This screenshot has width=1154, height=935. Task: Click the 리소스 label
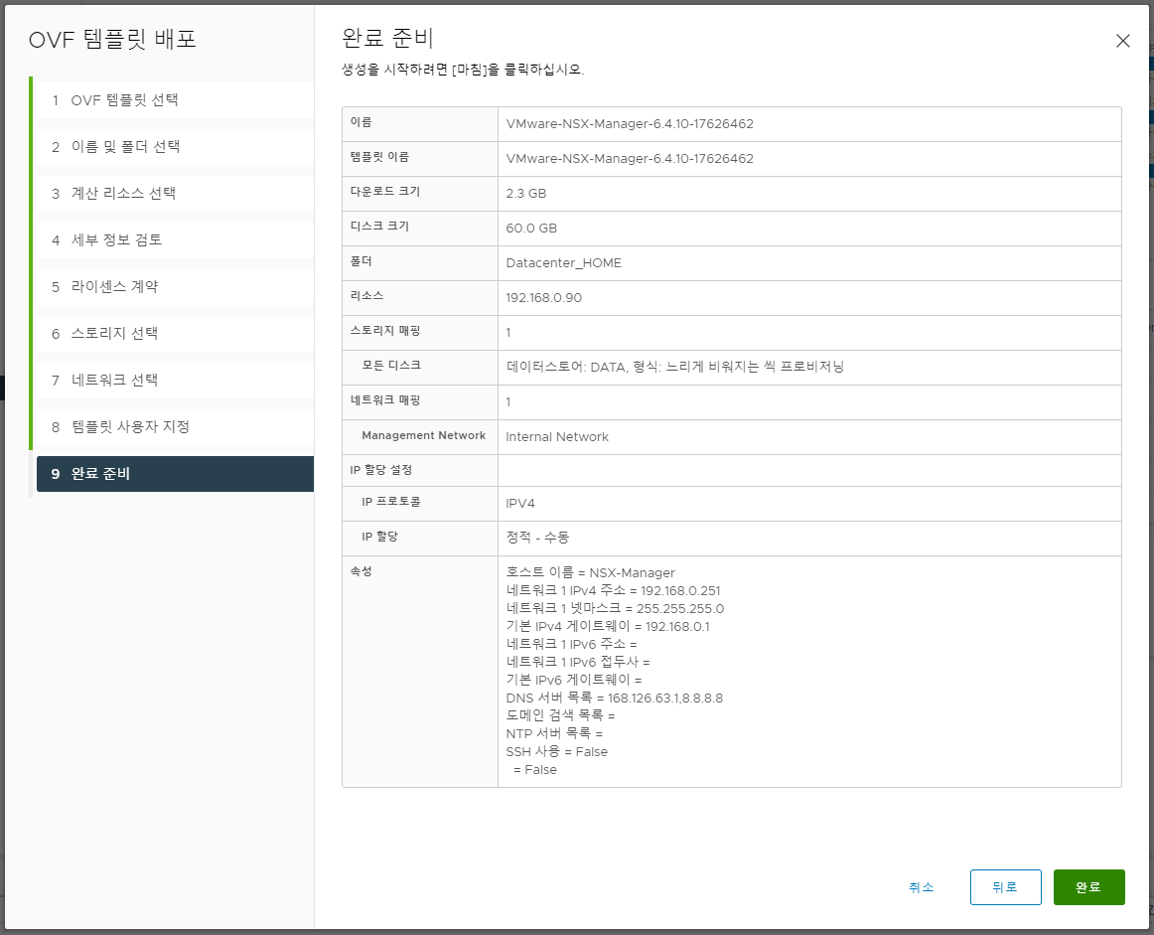point(366,295)
